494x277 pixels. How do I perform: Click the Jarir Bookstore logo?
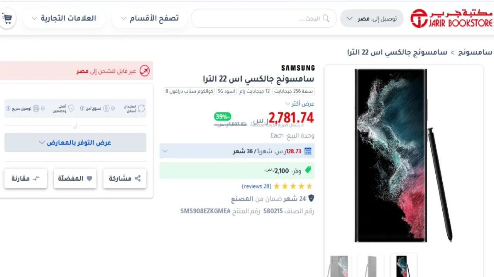(x=451, y=18)
